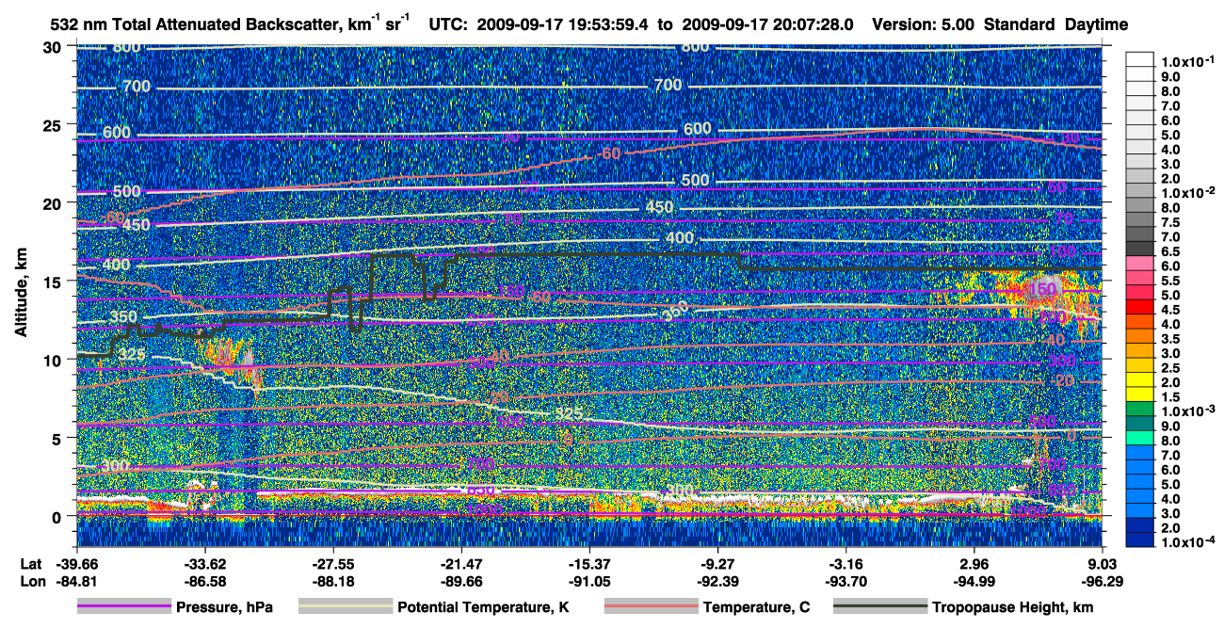Select the 'Temperature, C' legend label
Screen dimensions: 1224x628
(756, 608)
